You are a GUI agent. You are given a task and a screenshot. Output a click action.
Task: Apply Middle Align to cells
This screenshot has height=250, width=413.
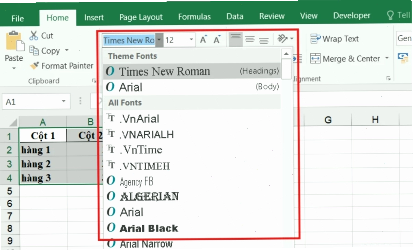[x=250, y=39]
